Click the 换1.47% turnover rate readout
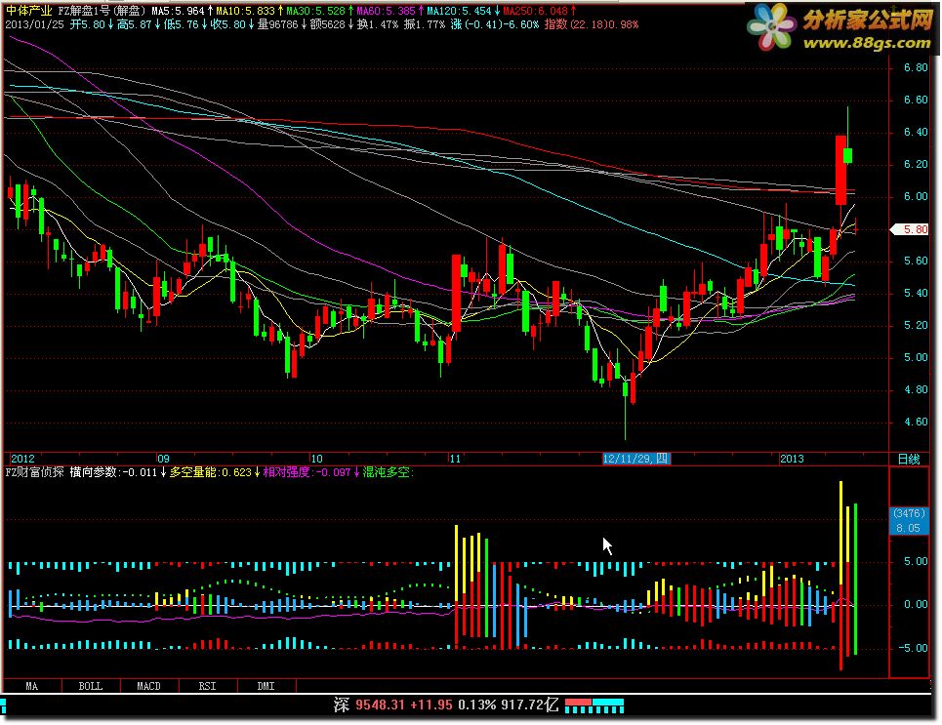The width and height of the screenshot is (942, 725). 377,24
